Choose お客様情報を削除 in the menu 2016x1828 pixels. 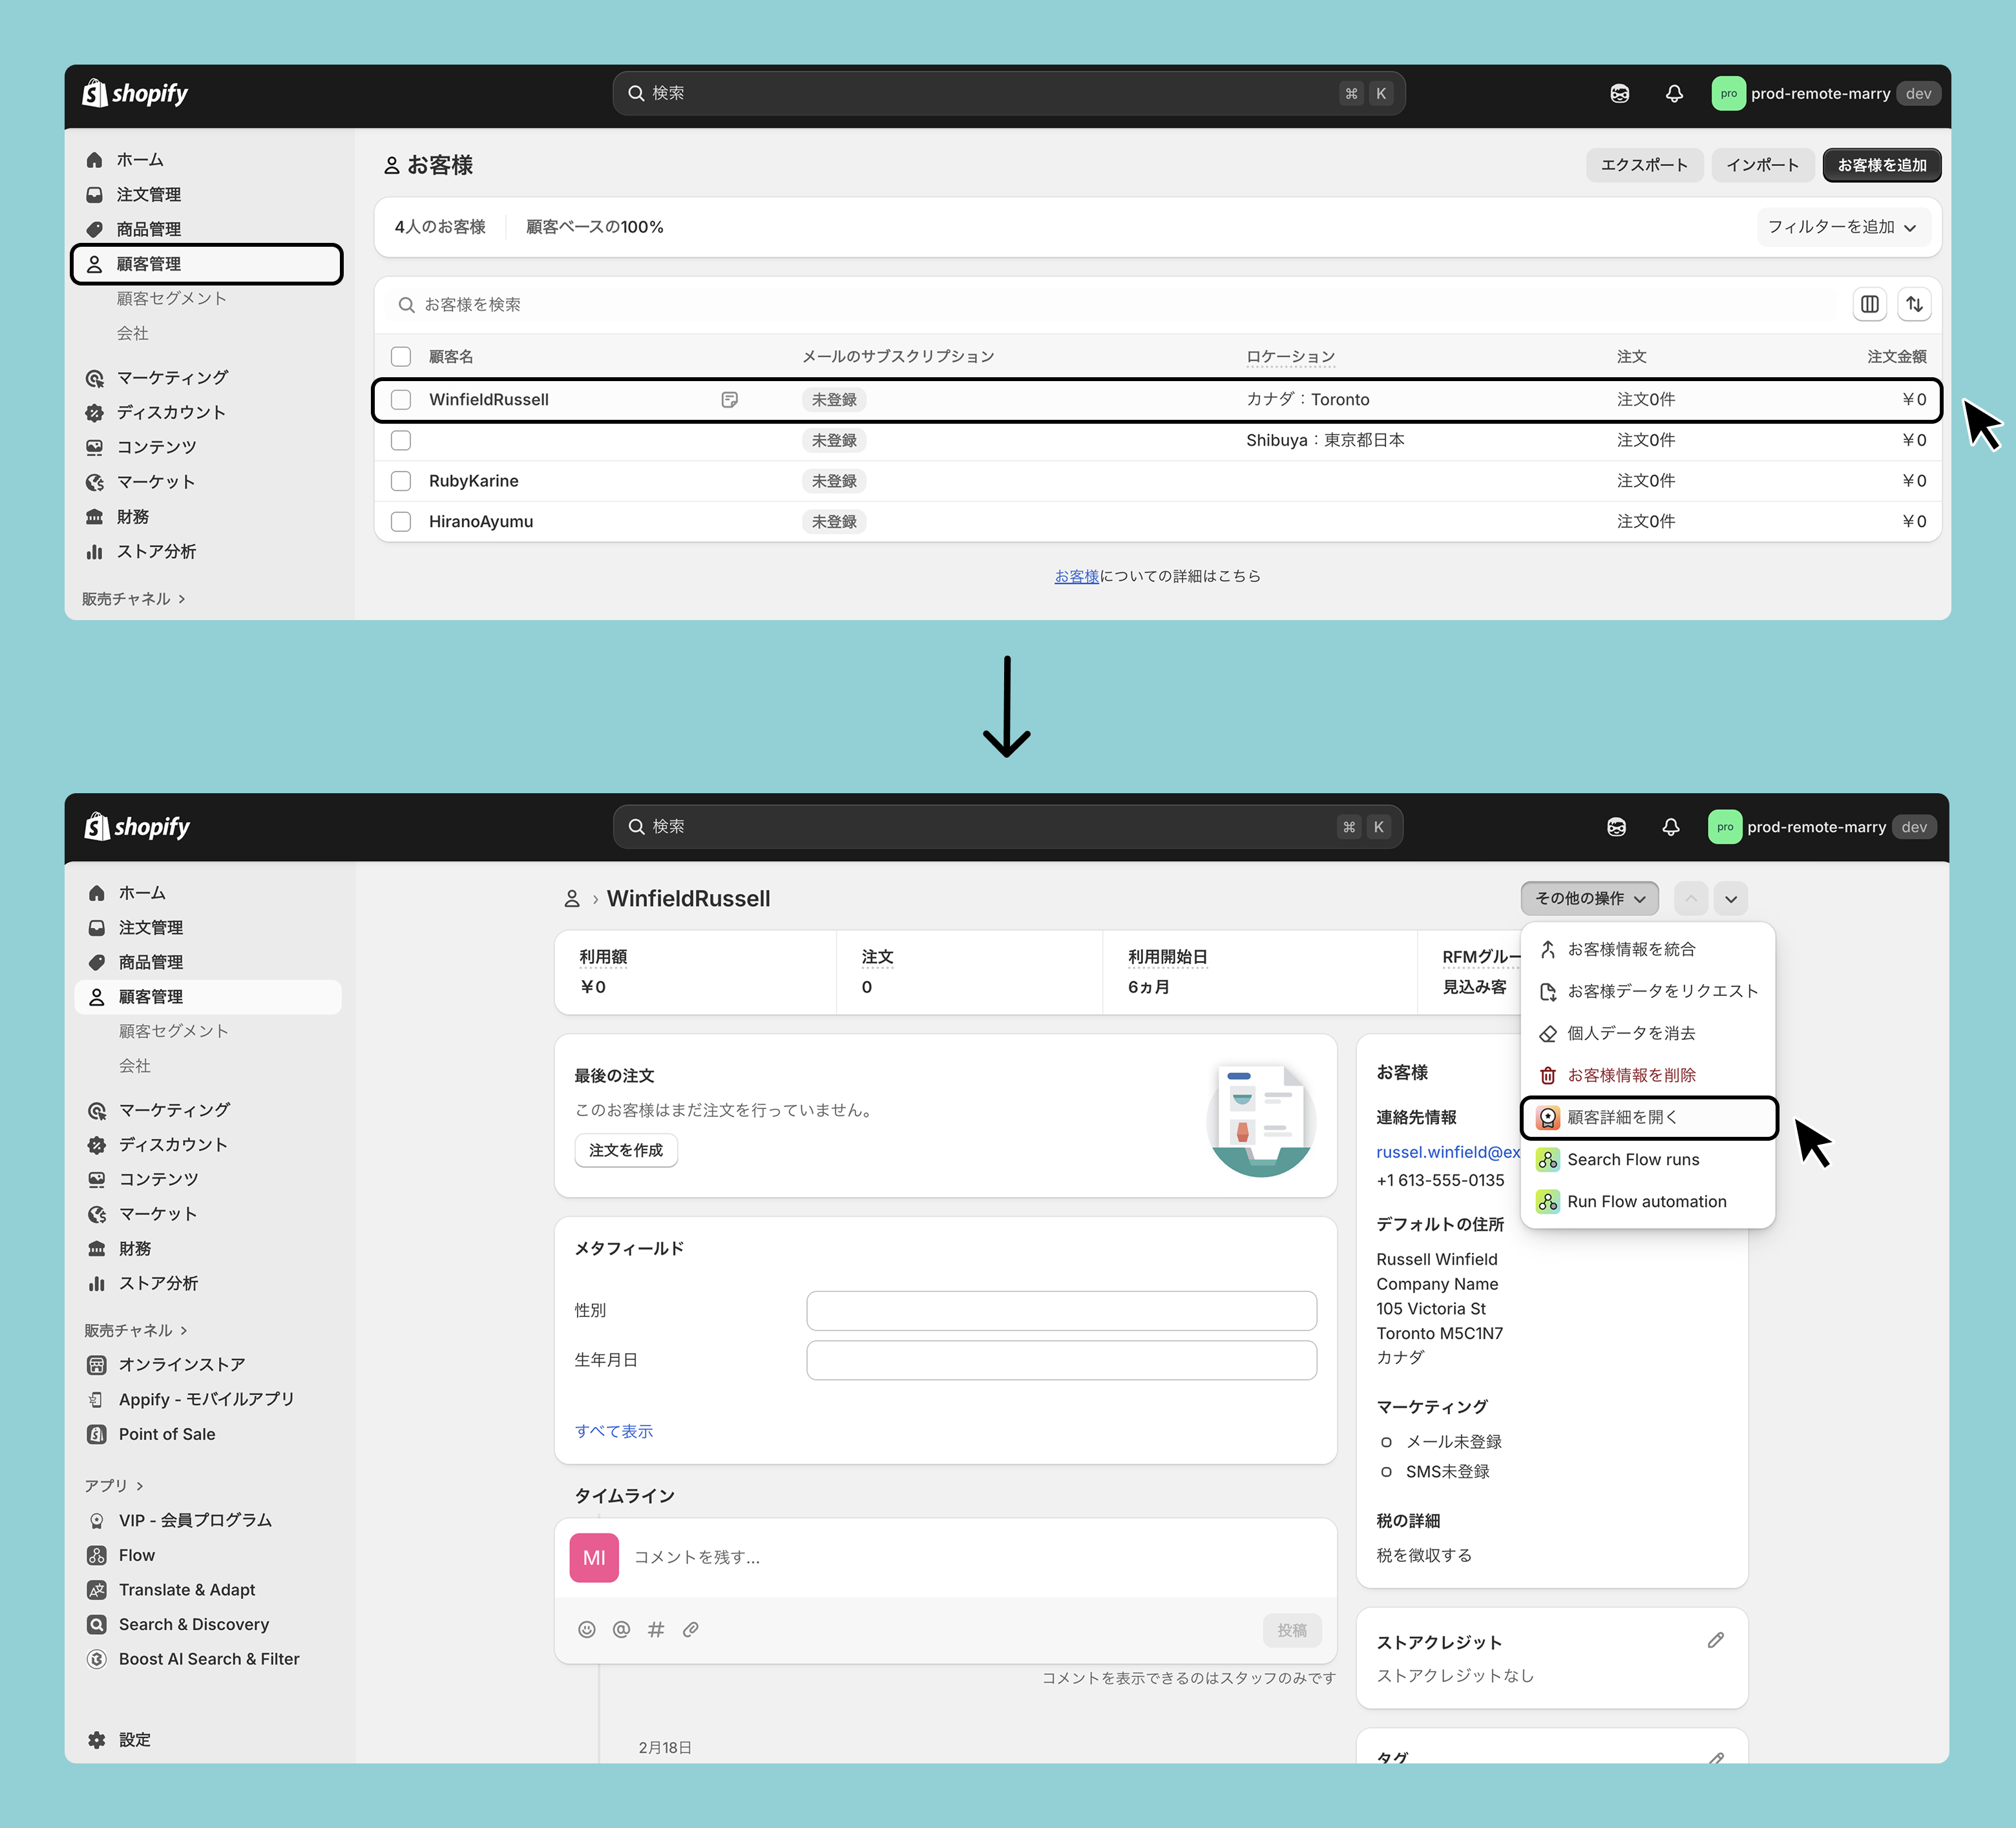pyautogui.click(x=1631, y=1075)
